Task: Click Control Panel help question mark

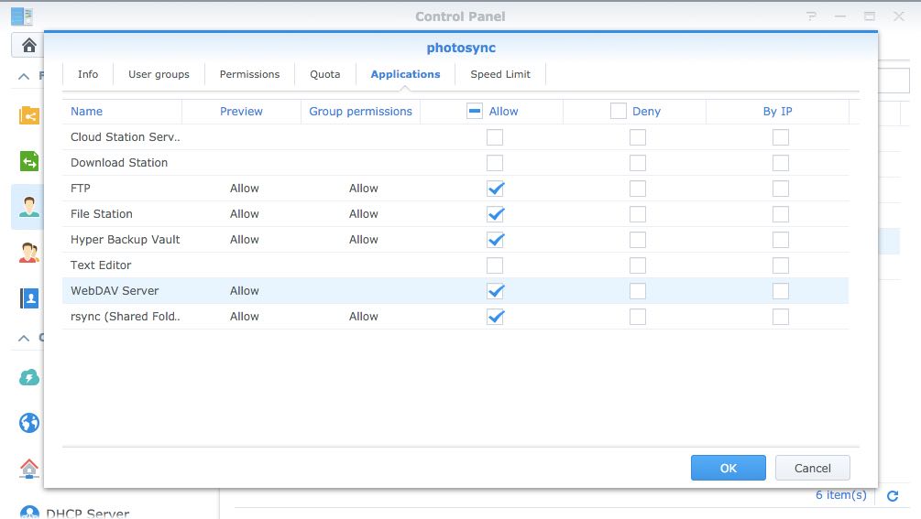Action: [x=811, y=16]
